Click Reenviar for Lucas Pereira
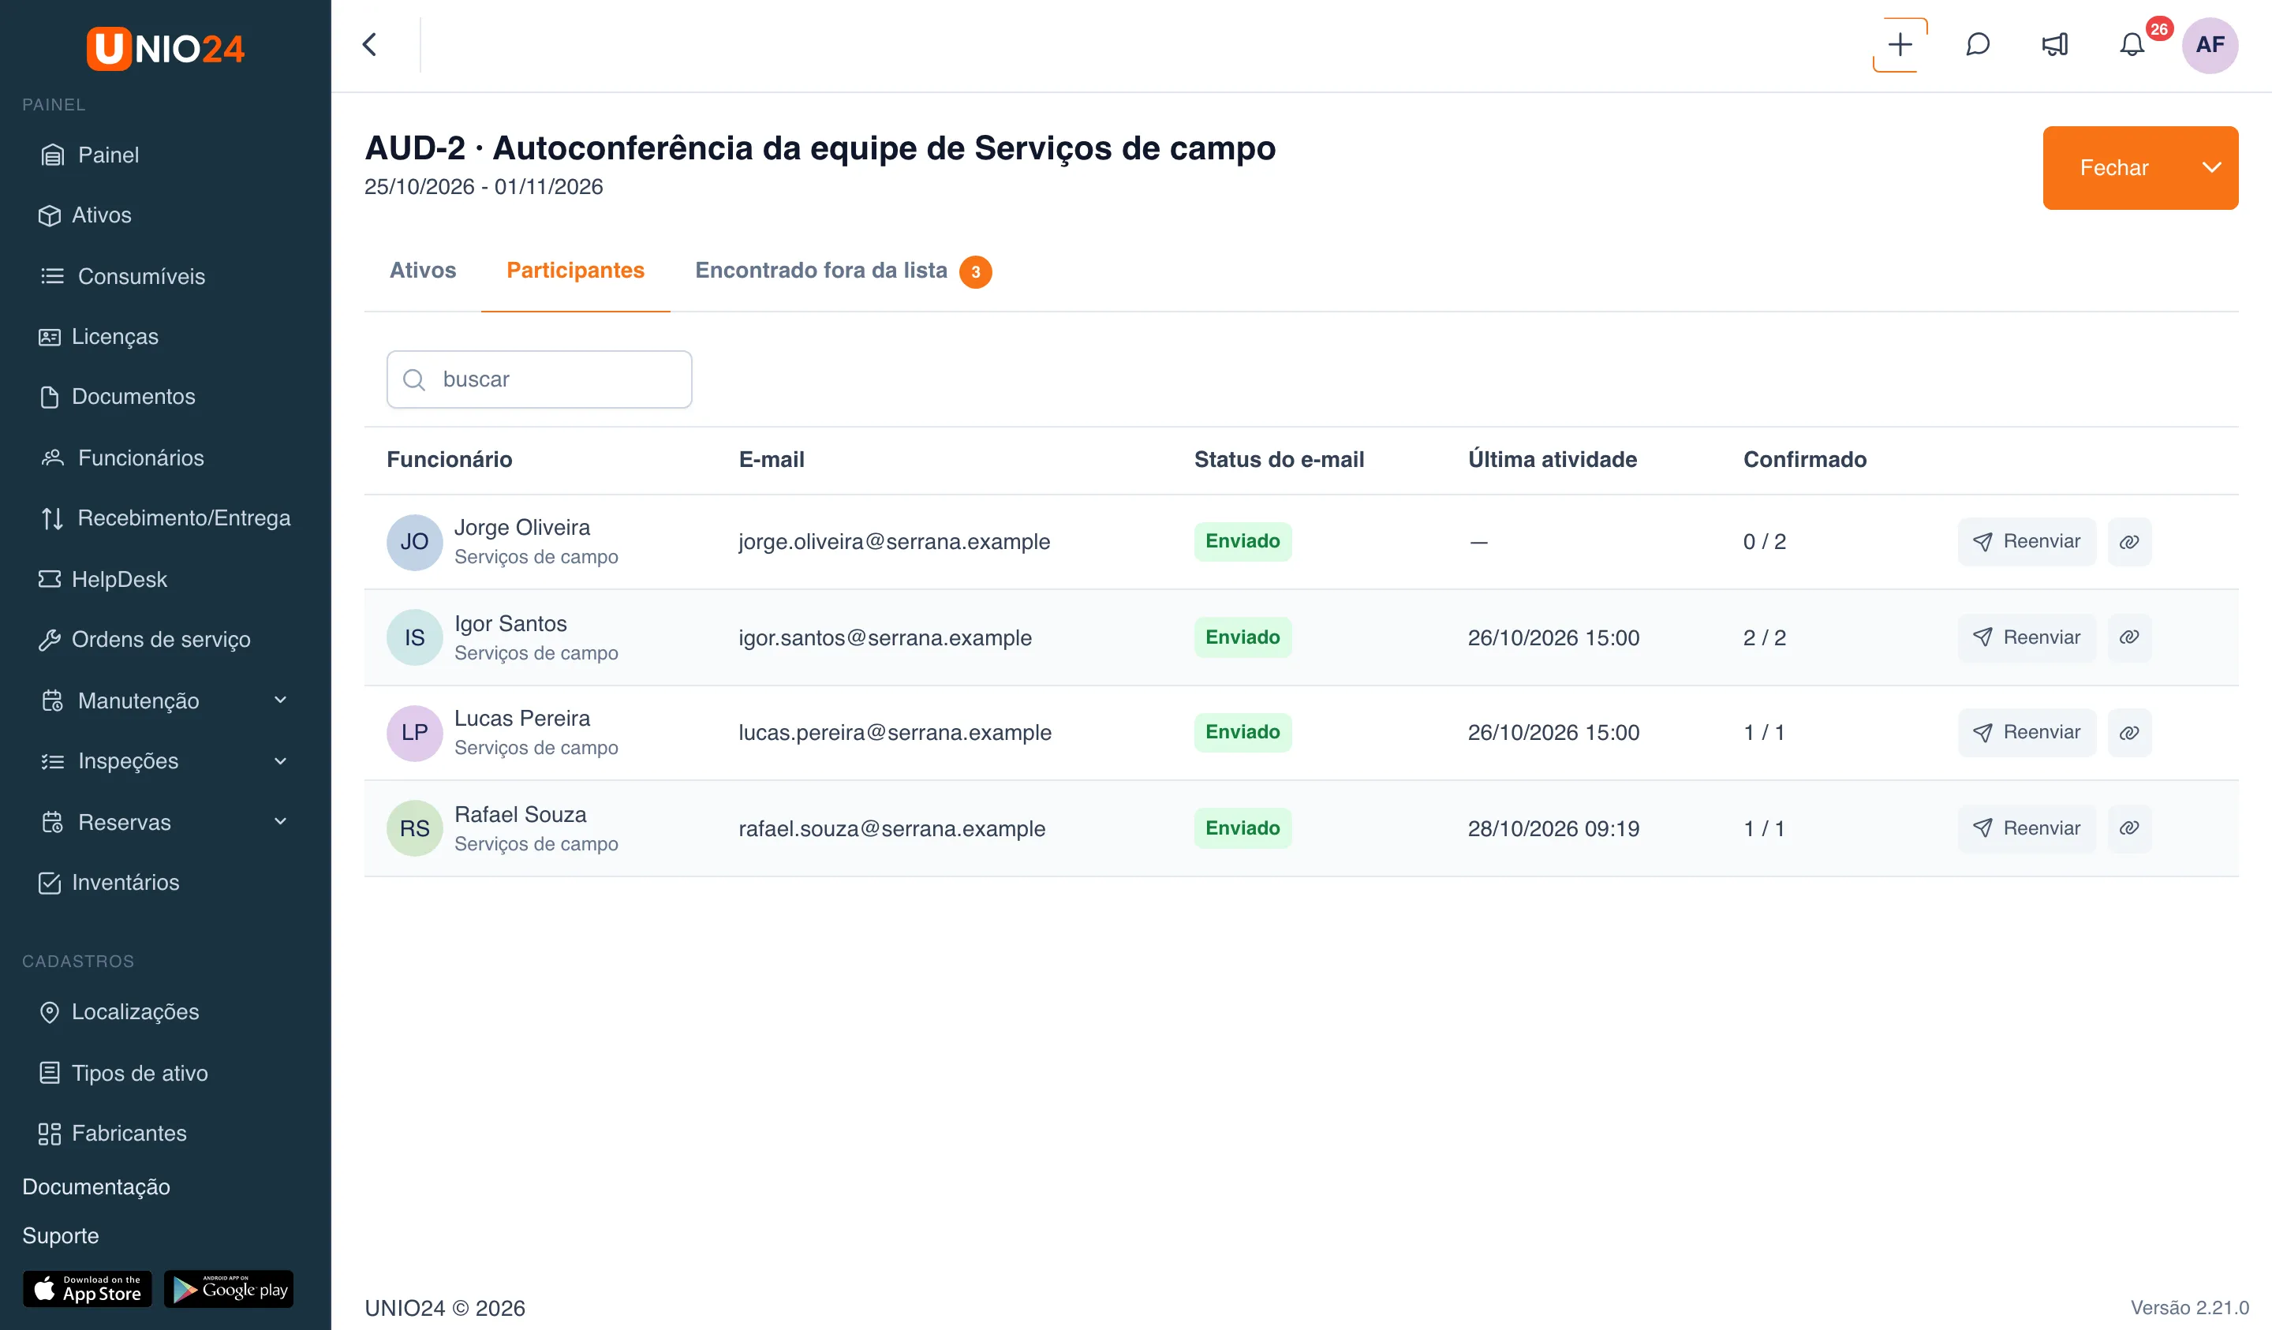This screenshot has height=1330, width=2272. [2027, 732]
